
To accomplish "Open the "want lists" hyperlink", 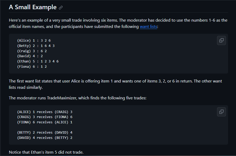I will tap(148, 27).
